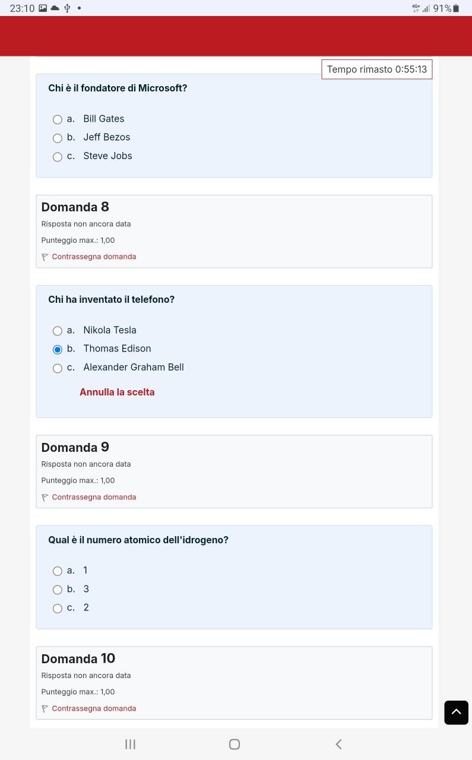Tap the Android home button icon

click(235, 744)
